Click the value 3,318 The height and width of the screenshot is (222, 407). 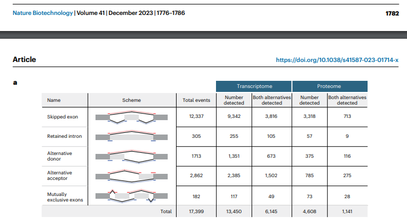point(309,116)
